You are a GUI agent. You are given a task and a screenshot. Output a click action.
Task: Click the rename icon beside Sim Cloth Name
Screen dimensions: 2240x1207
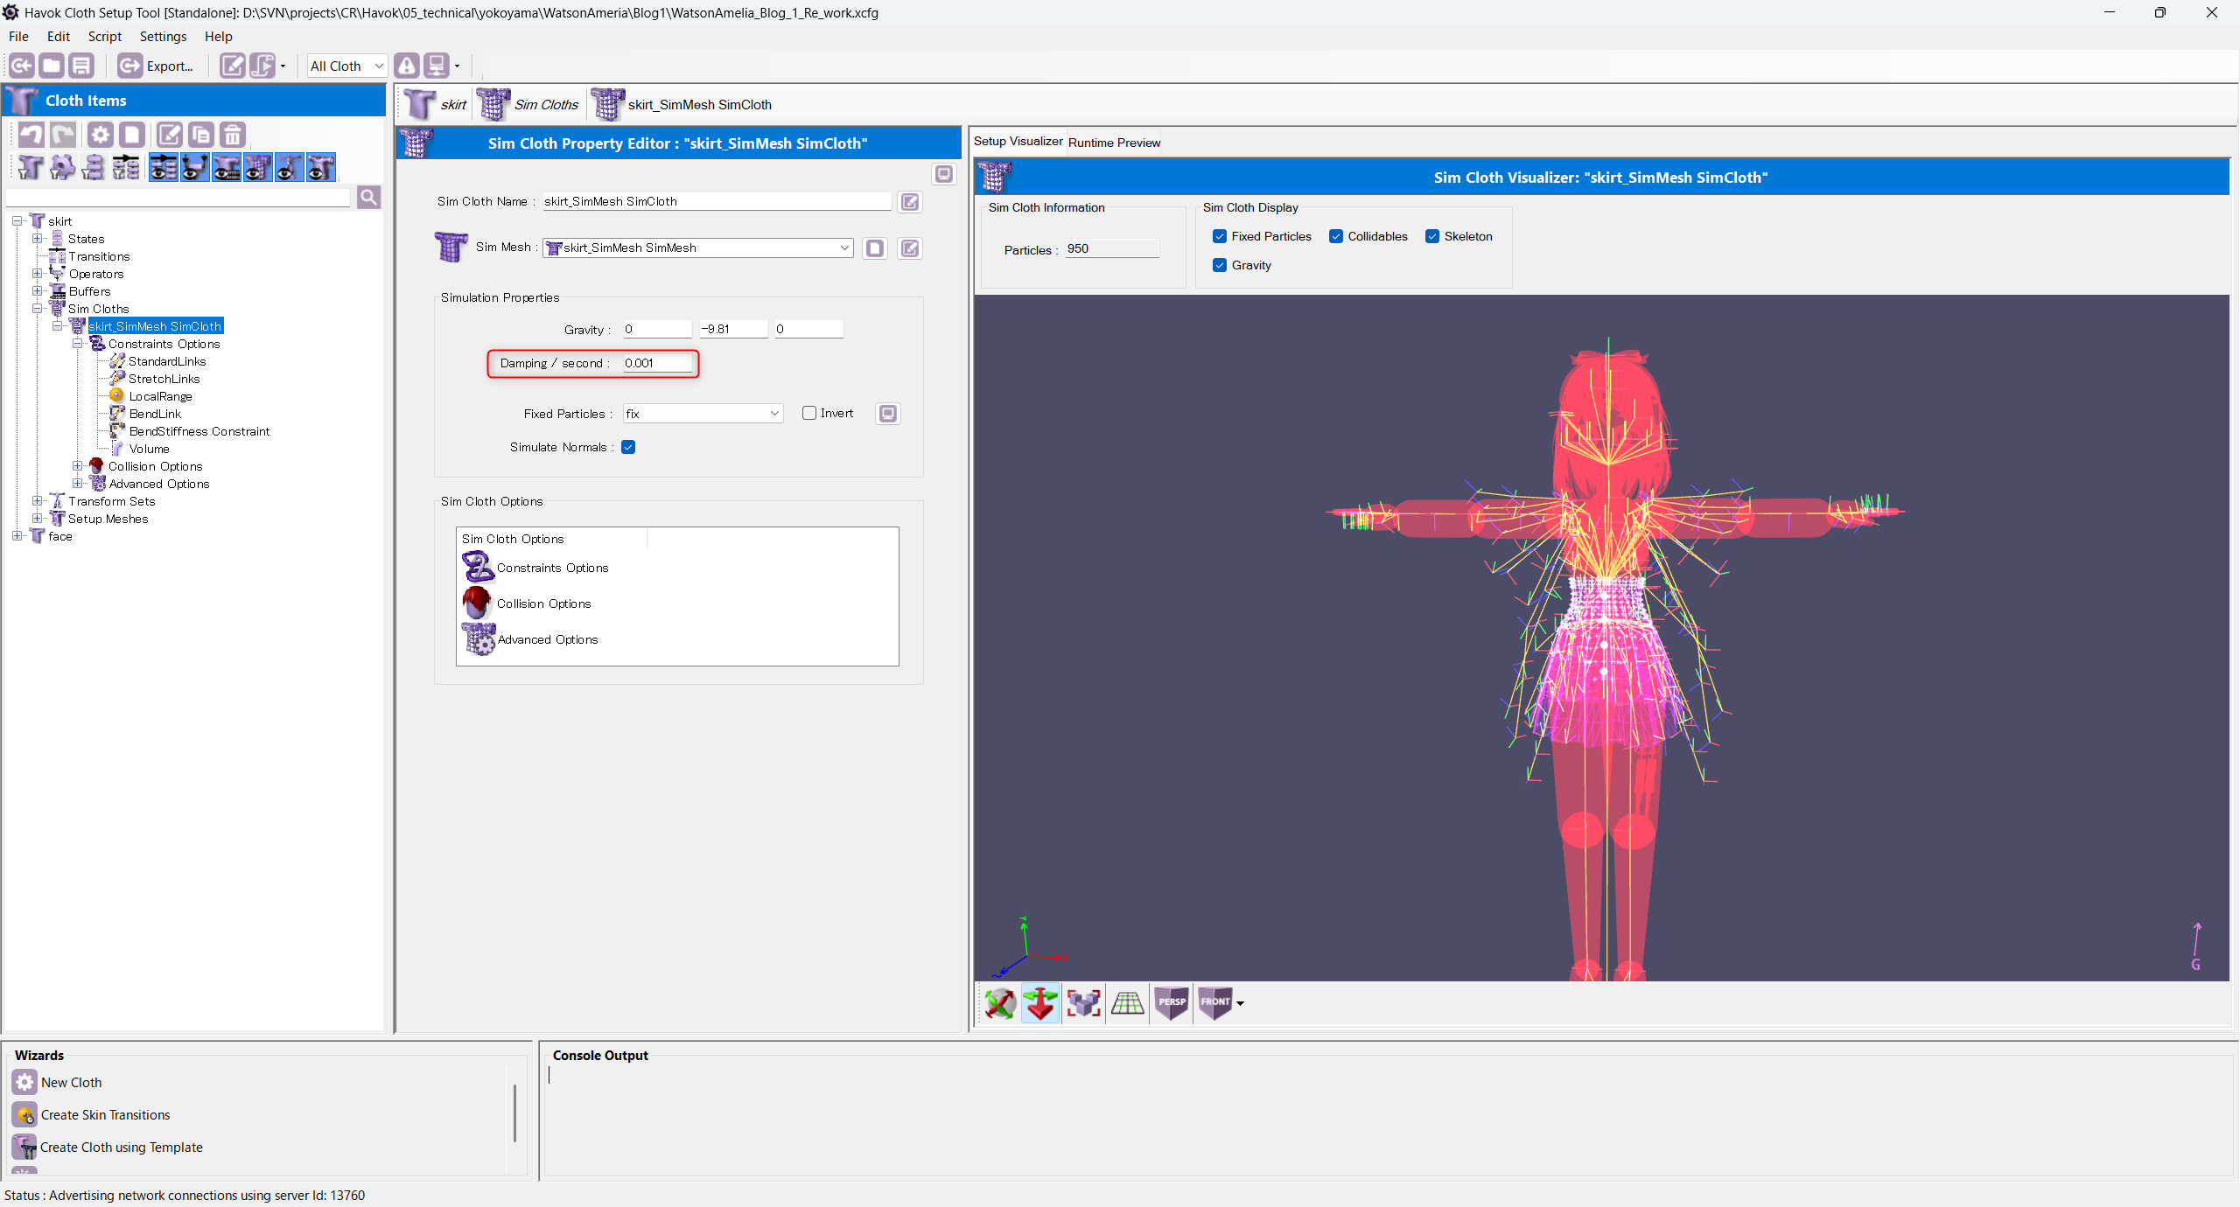tap(910, 202)
